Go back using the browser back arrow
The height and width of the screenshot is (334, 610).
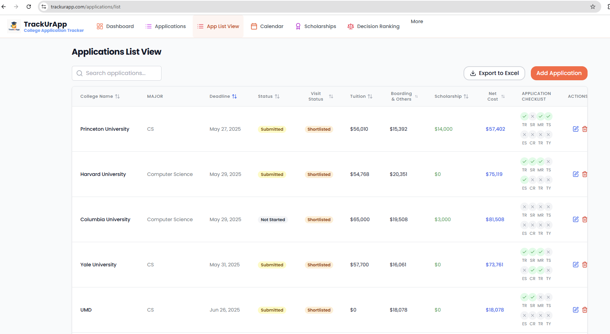pyautogui.click(x=4, y=7)
